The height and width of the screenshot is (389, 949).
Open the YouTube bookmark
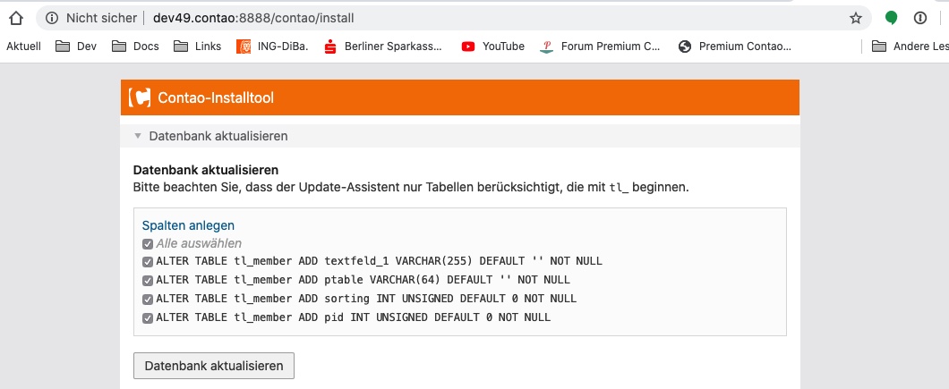click(492, 47)
